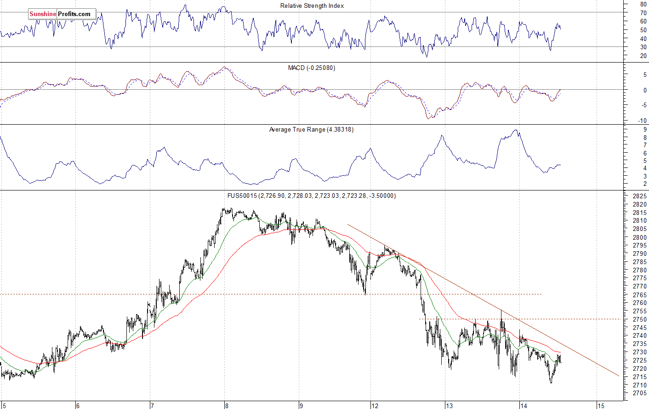Select the MACD (-0.25080) label
This screenshot has height=409, width=649.
312,68
